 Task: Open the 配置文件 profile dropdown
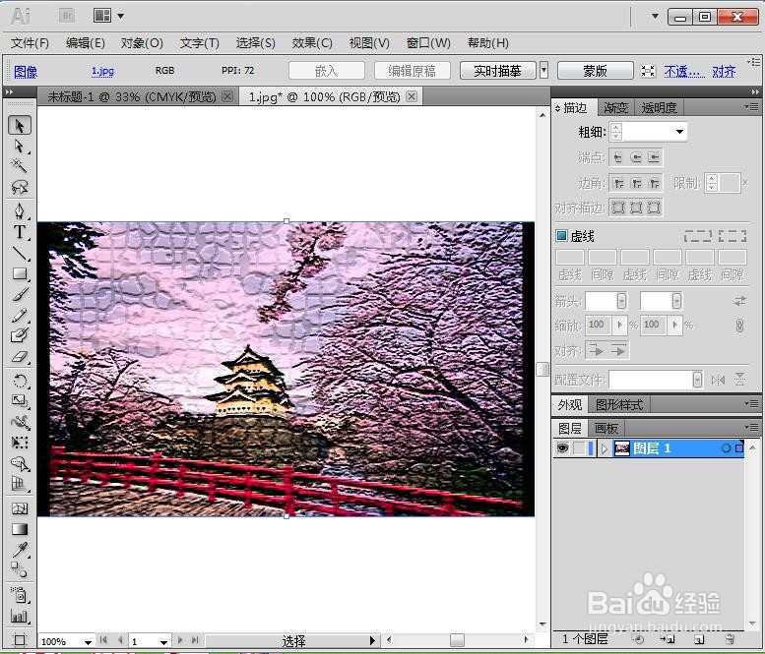click(698, 380)
